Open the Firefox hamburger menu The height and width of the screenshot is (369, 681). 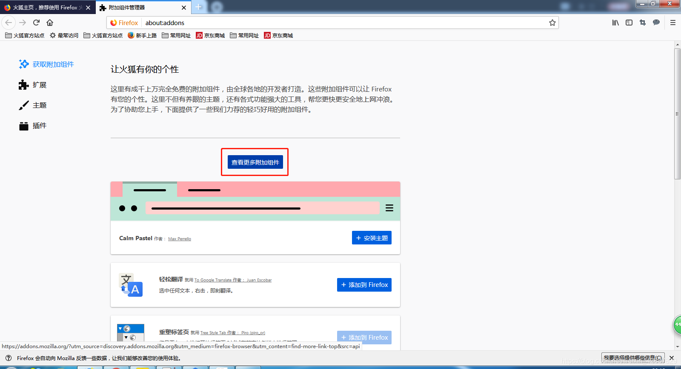(673, 23)
